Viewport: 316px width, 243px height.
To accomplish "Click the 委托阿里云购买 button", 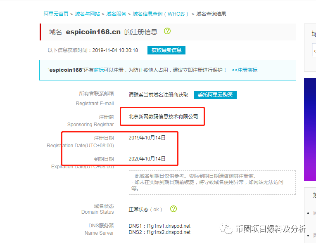I will 215,95.
